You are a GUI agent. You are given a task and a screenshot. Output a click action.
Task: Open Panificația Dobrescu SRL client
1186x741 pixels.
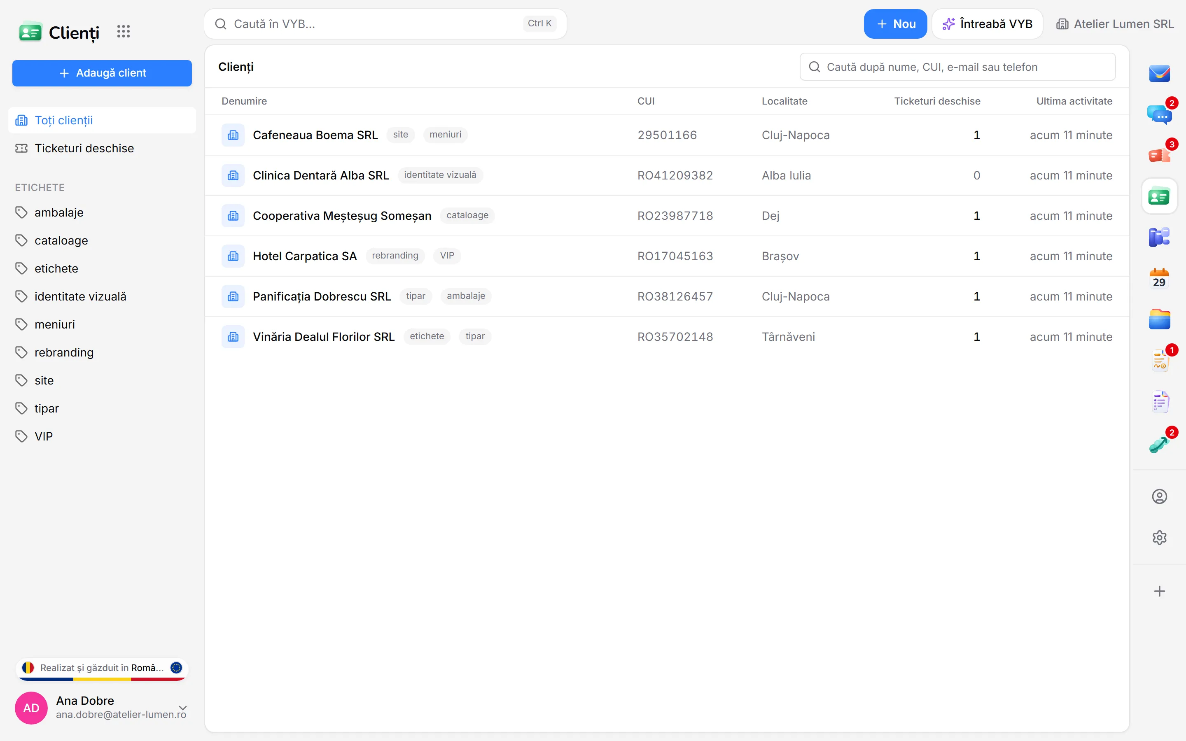(x=667, y=296)
